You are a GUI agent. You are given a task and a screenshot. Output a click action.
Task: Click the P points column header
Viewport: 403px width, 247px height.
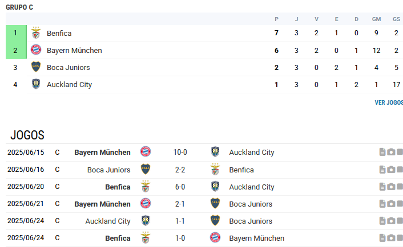pos(276,19)
